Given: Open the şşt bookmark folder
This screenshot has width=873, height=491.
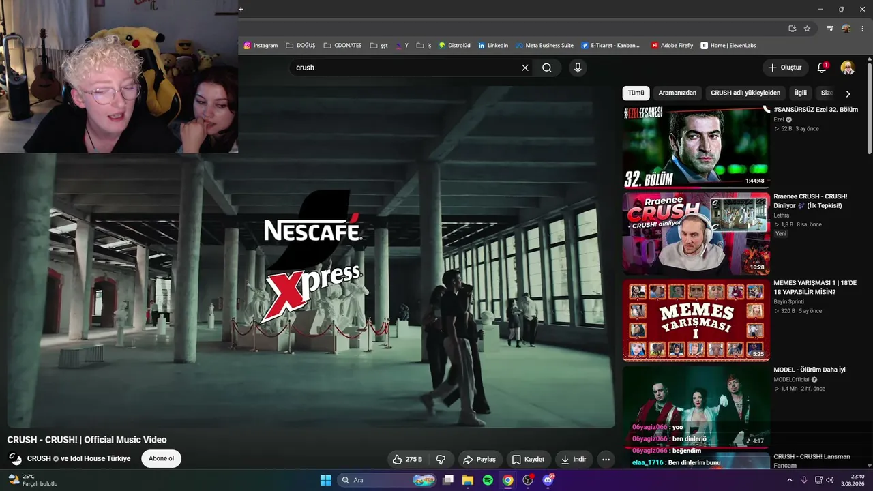Looking at the screenshot, I should pos(379,46).
